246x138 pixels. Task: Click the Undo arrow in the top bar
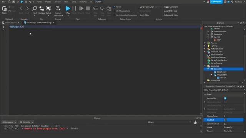30,2
